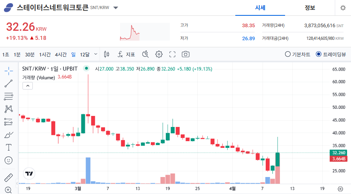Switch to the 정보 tab
This screenshot has height=194, width=351.
coord(310,8)
